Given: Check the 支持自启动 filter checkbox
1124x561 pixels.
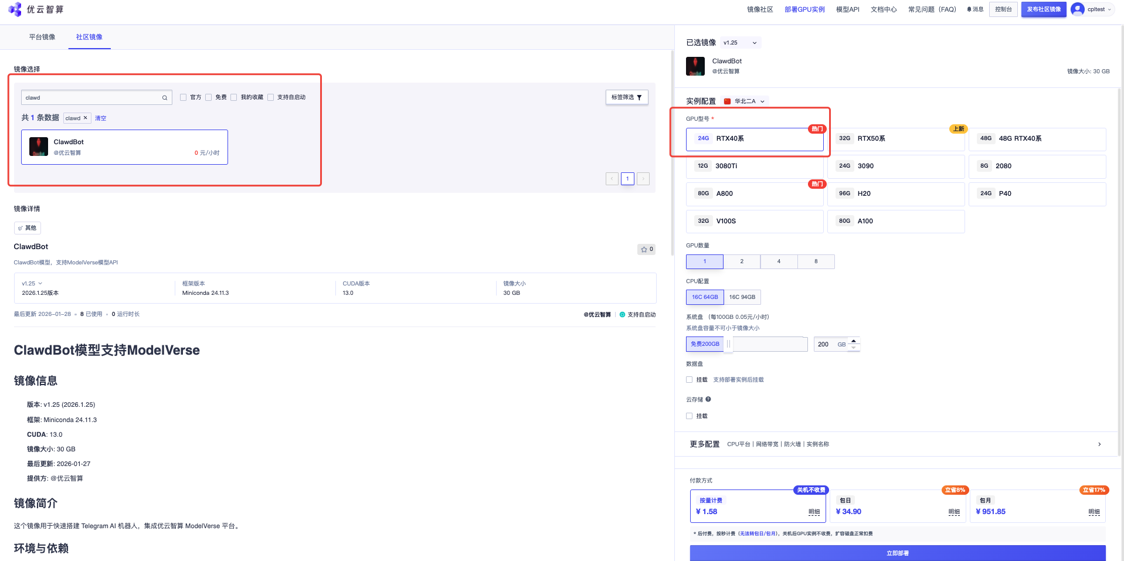Looking at the screenshot, I should click(271, 97).
